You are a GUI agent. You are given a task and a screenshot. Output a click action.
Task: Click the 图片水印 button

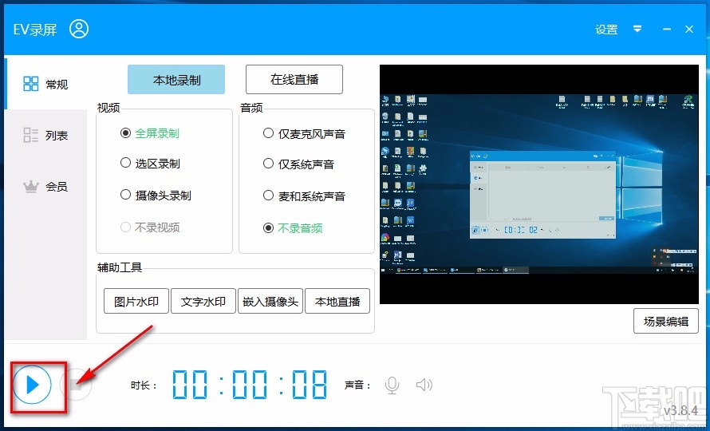[x=136, y=302]
